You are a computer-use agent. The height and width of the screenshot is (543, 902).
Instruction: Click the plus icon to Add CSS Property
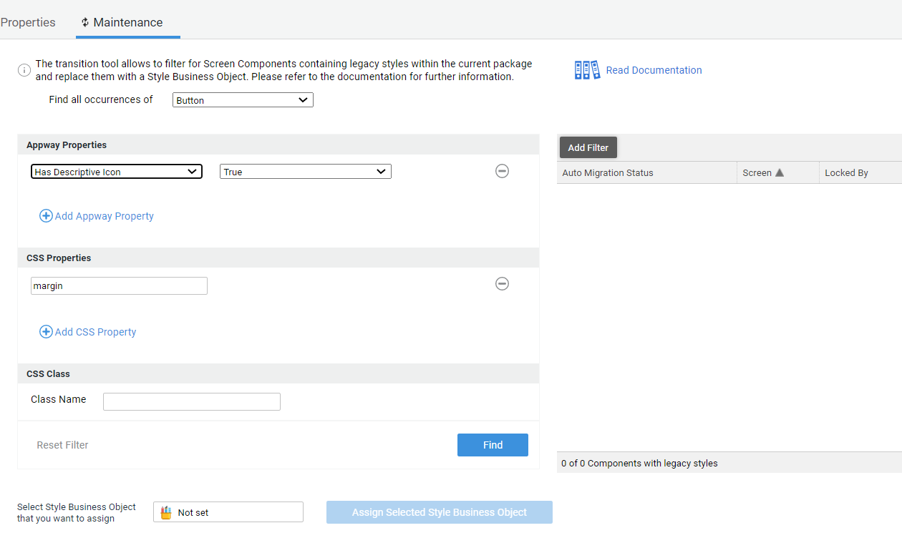46,331
